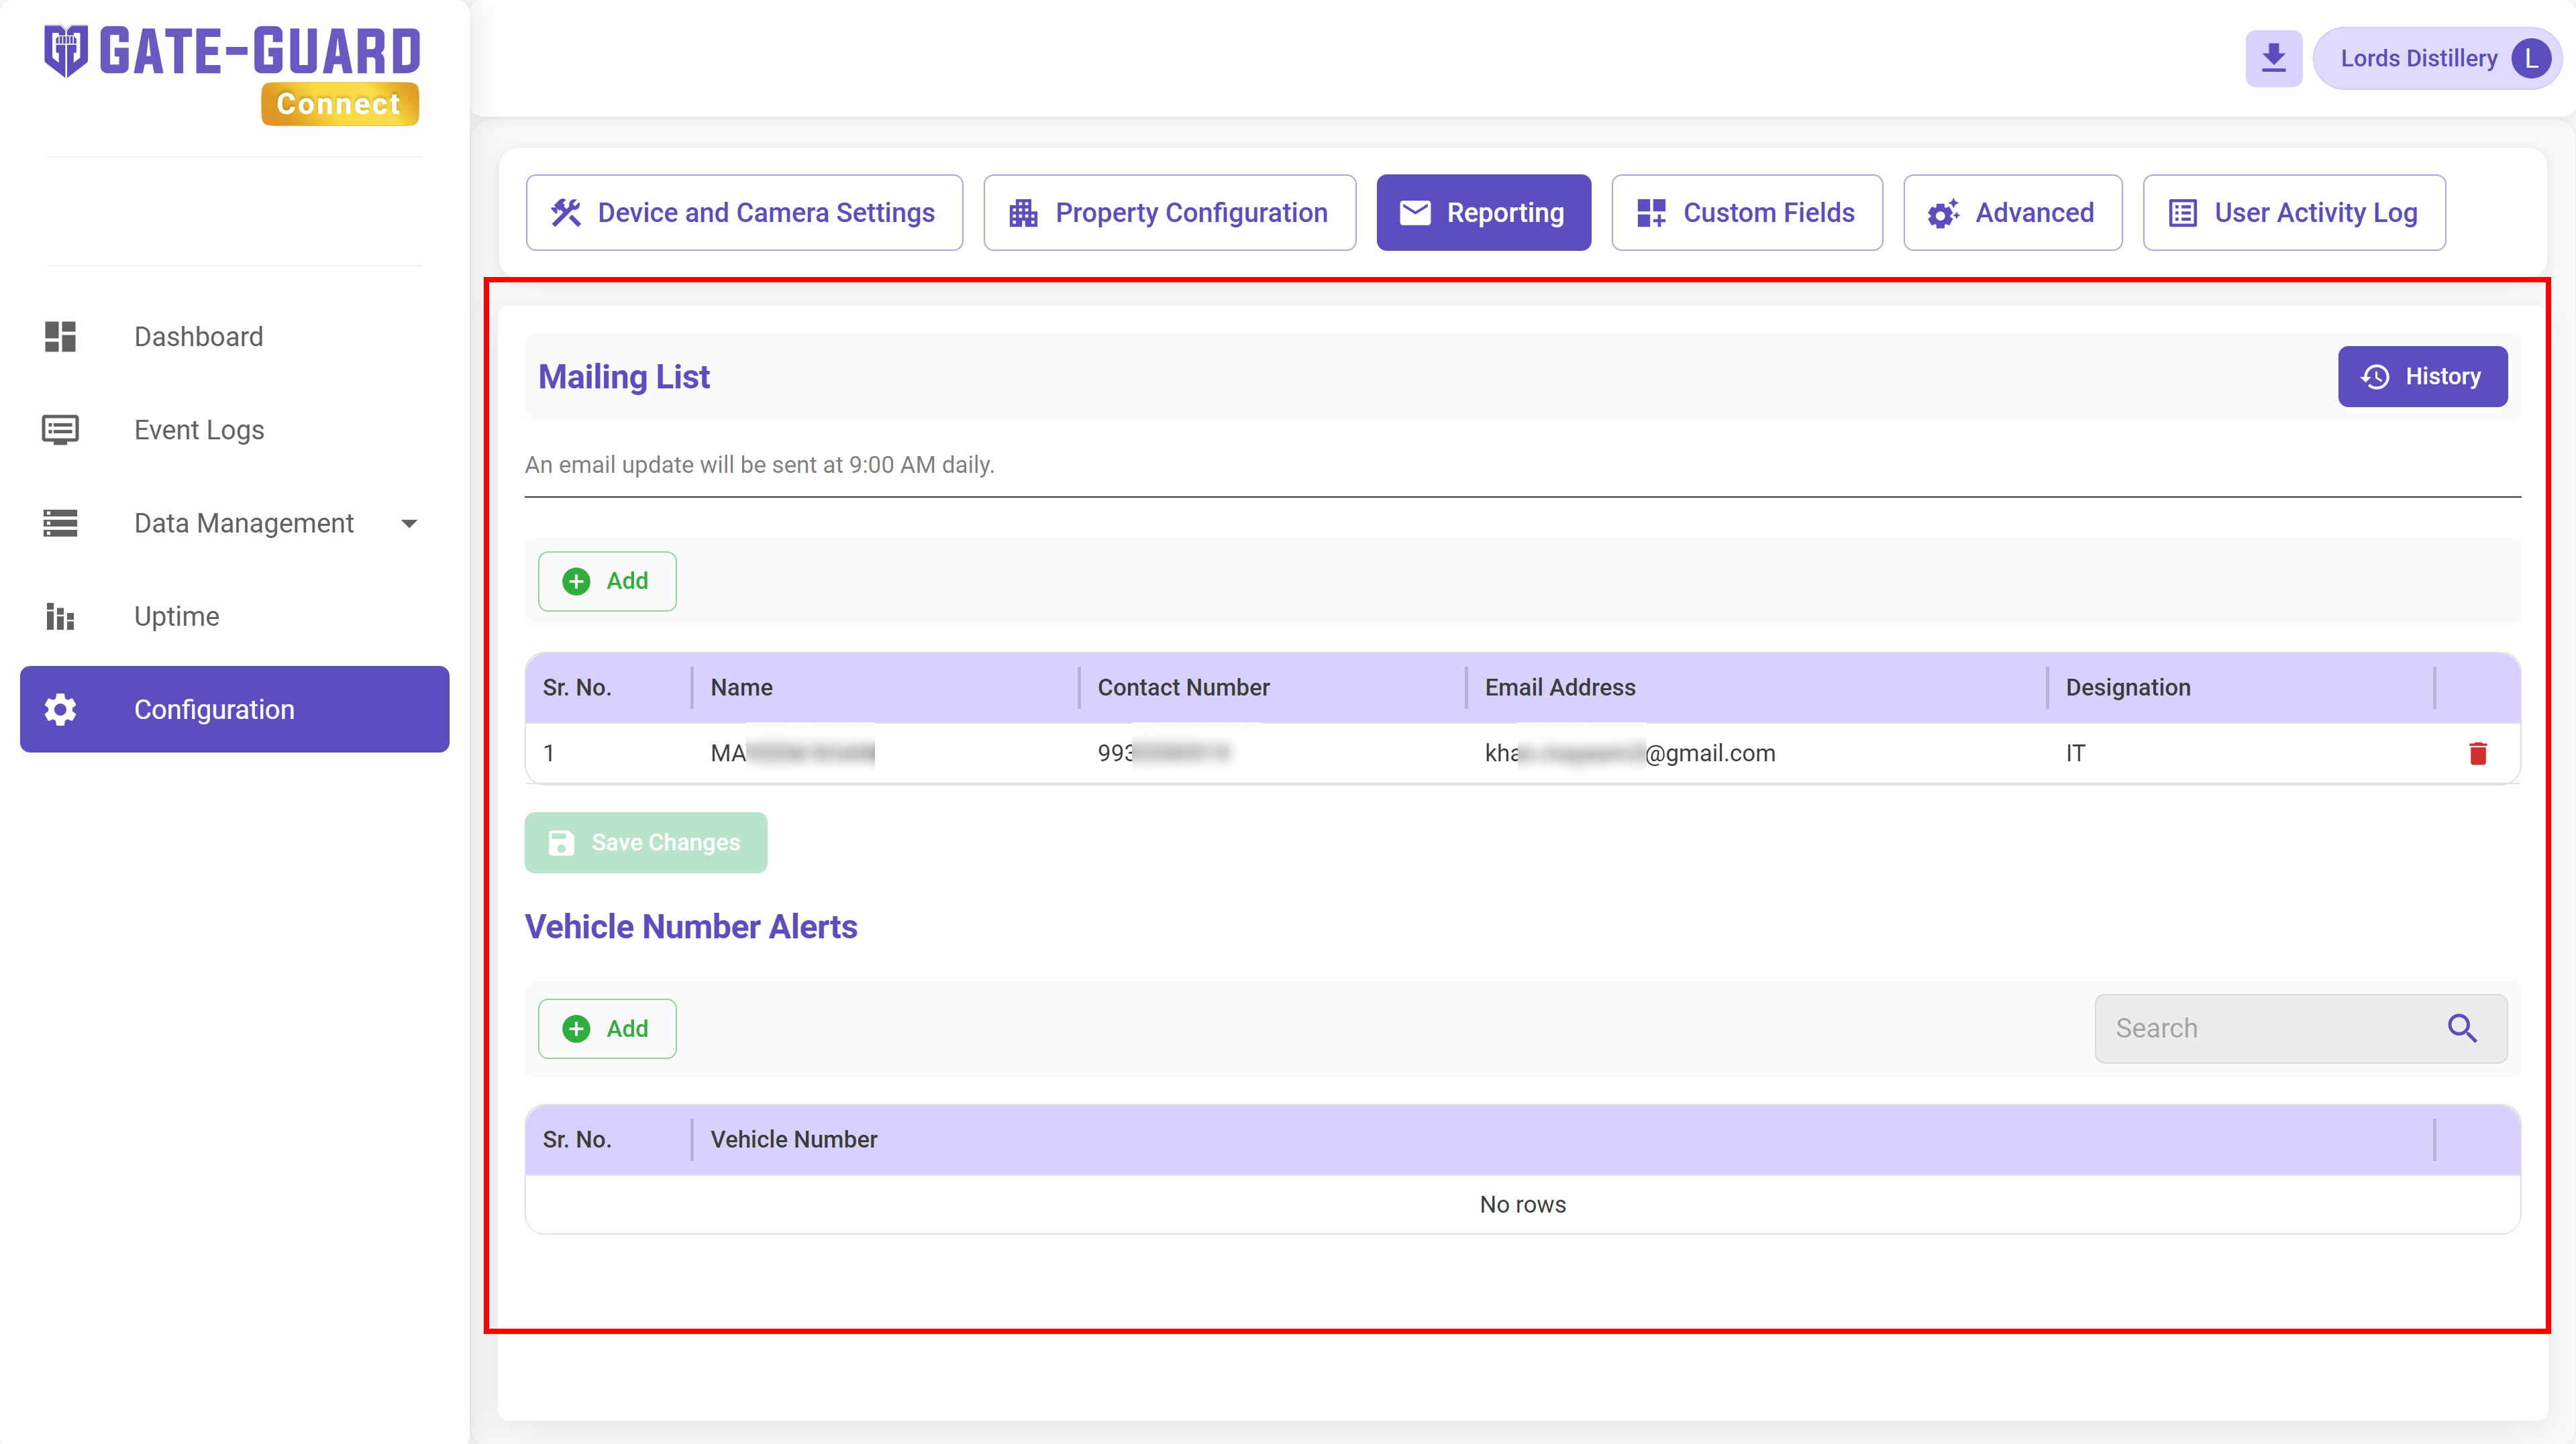2576x1444 pixels.
Task: Click the Data Management stacked-rows icon
Action: [x=60, y=522]
